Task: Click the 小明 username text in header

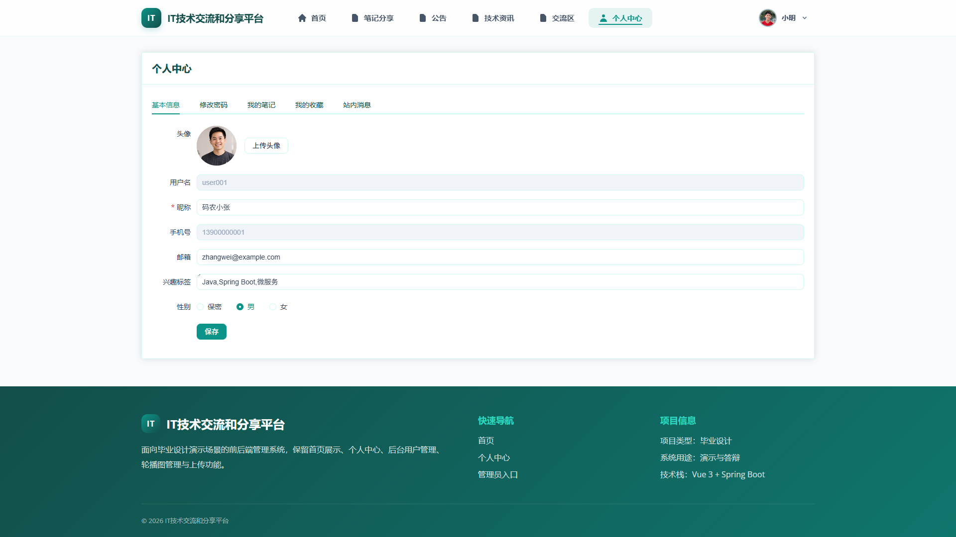Action: 789,18
